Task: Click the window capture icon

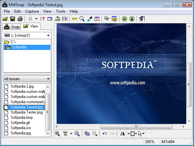Action: (50, 19)
